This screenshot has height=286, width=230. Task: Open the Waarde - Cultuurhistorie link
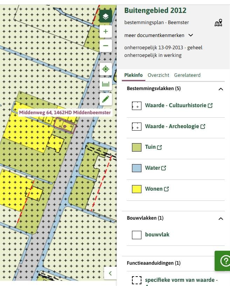coord(175,105)
